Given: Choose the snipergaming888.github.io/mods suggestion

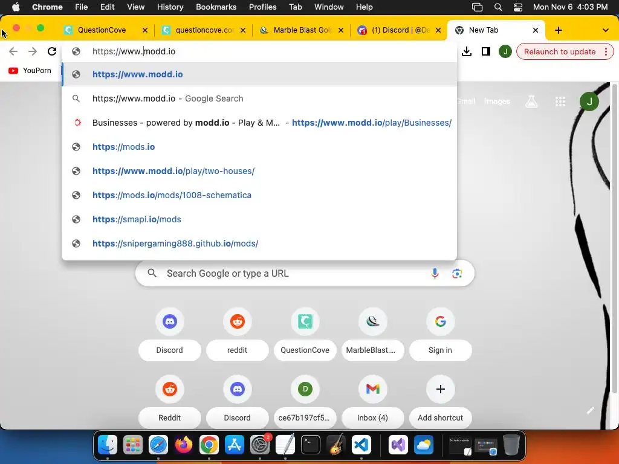Looking at the screenshot, I should coord(259,243).
